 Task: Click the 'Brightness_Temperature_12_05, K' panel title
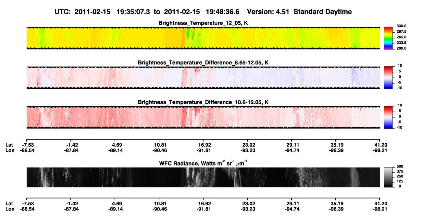(203, 23)
